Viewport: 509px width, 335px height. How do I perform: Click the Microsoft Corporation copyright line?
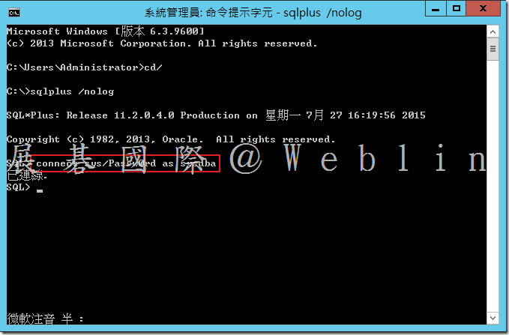click(162, 43)
